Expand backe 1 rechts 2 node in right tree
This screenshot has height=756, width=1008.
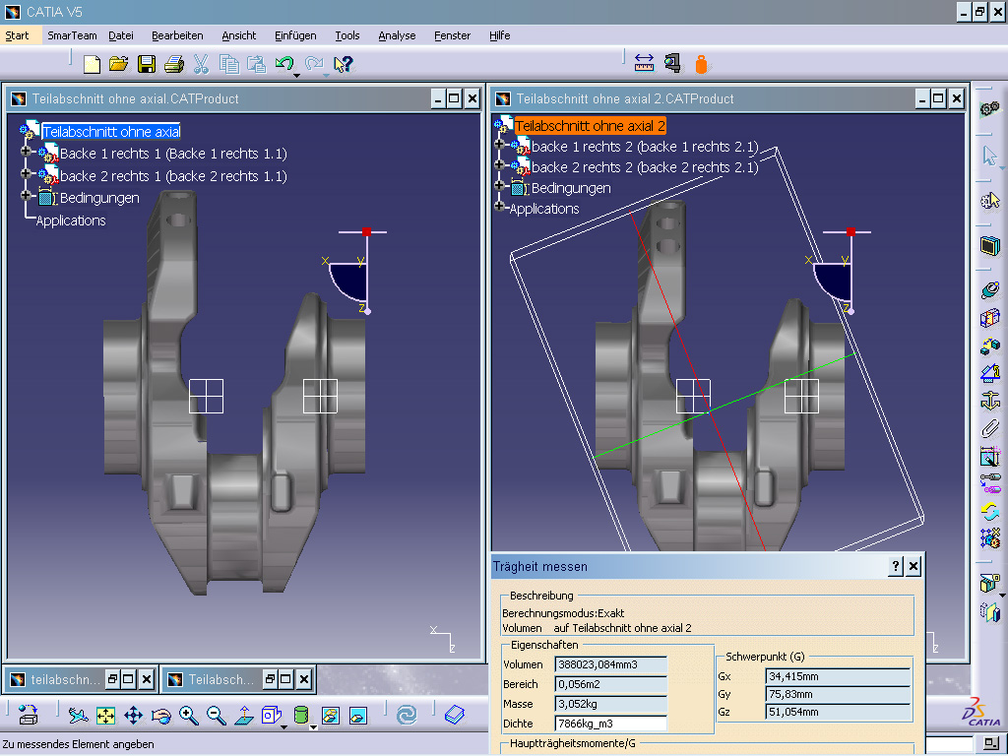click(499, 144)
